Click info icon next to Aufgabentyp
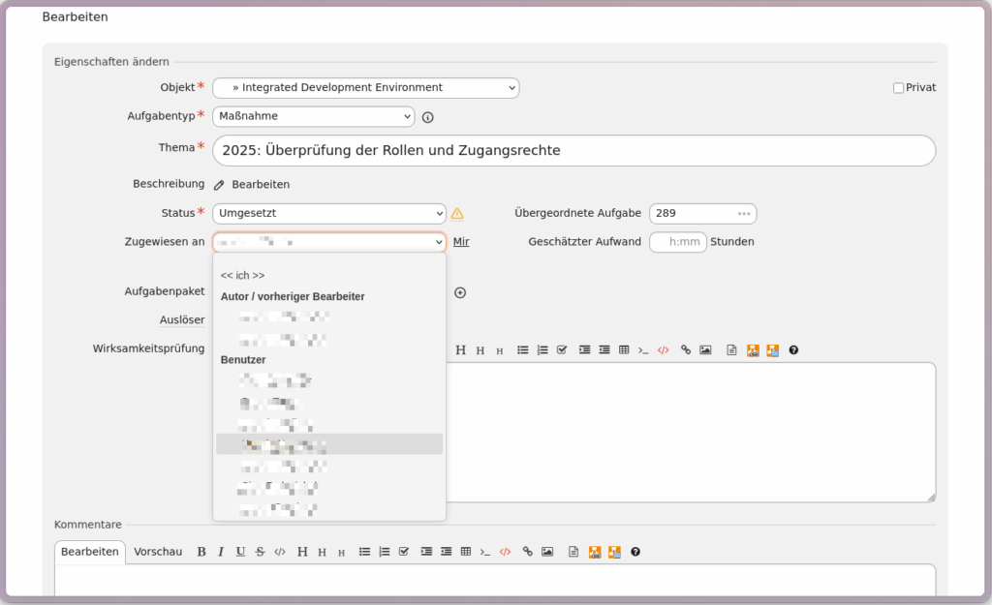This screenshot has width=992, height=605. point(427,117)
